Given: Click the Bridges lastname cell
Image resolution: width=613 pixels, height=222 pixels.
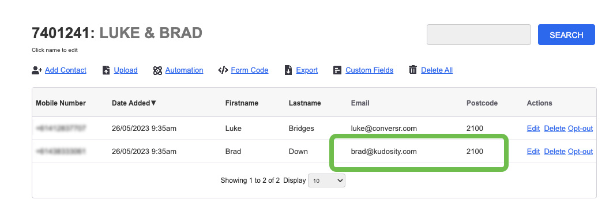Looking at the screenshot, I should pyautogui.click(x=301, y=128).
